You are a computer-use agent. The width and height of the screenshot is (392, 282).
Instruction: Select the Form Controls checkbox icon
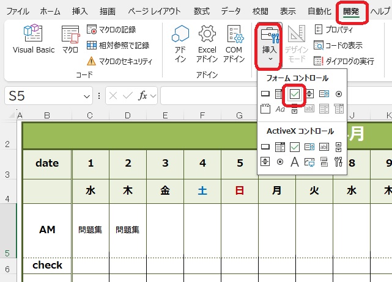coord(295,94)
